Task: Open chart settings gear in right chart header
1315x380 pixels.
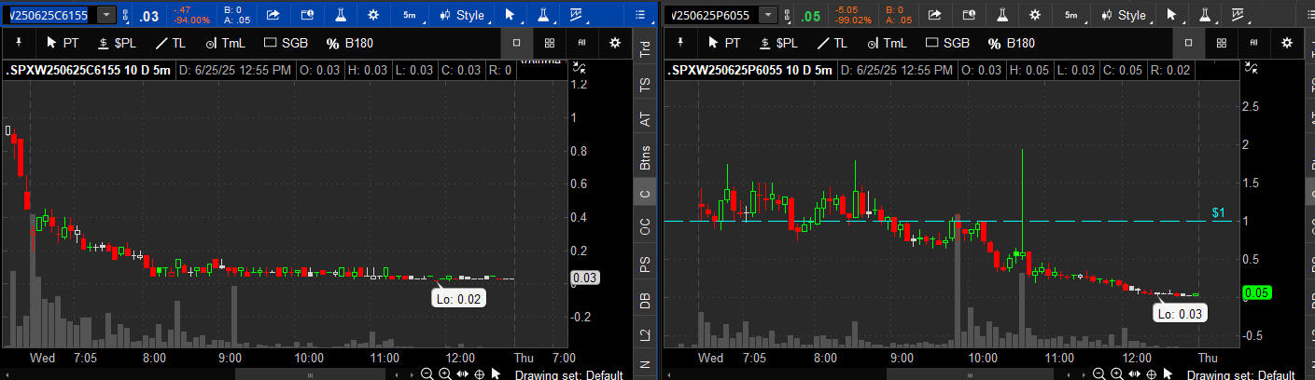Action: click(x=1034, y=15)
